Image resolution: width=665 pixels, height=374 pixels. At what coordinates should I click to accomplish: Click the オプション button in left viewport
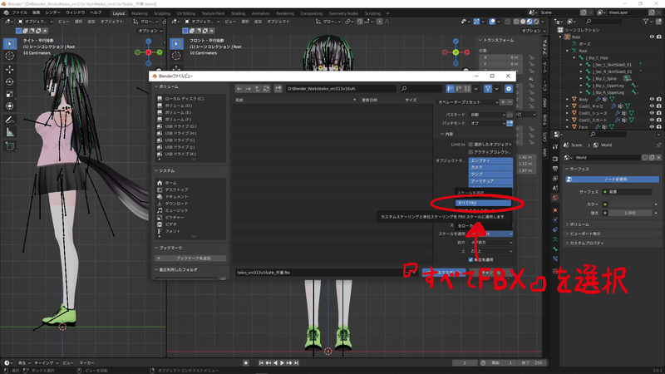point(150,31)
